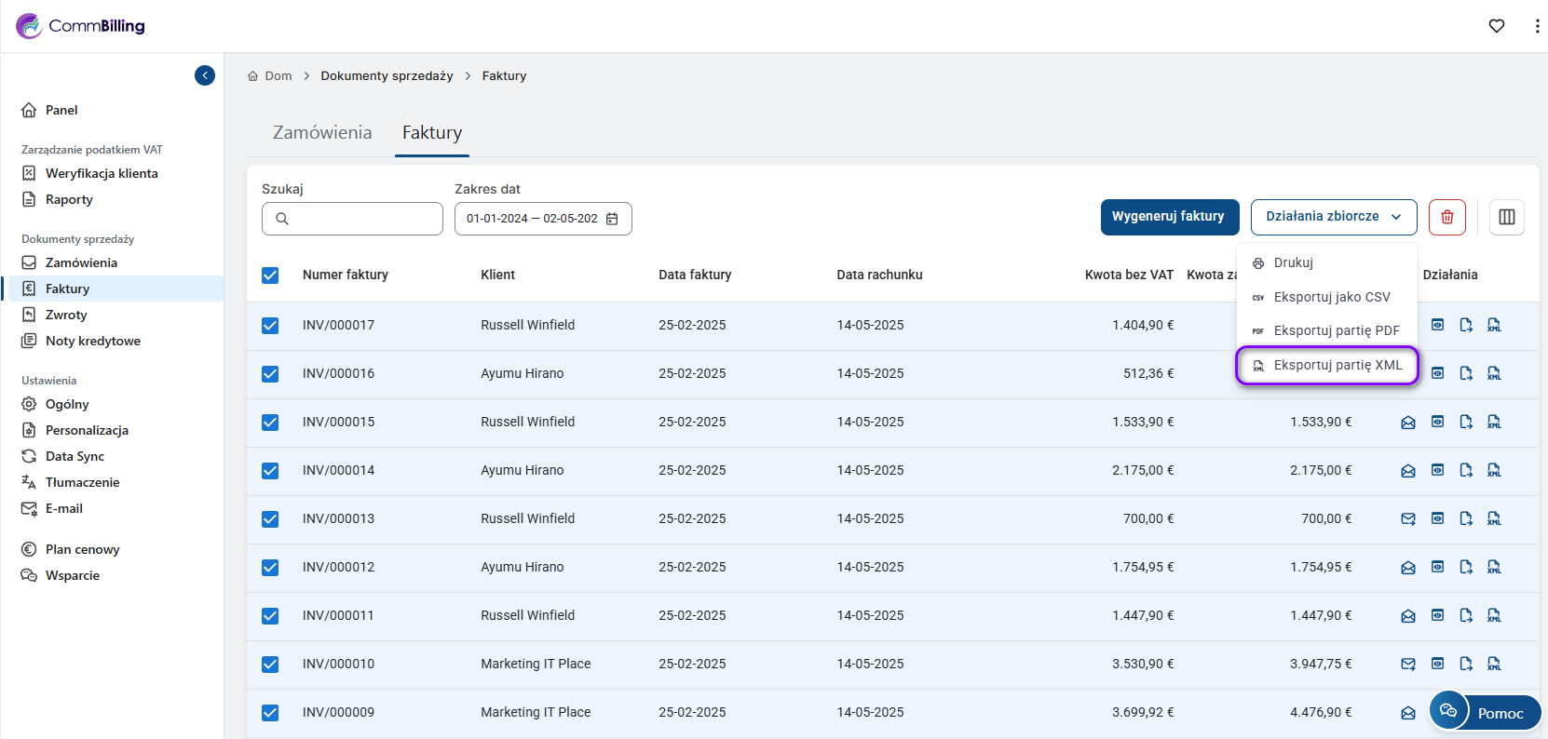The image size is (1548, 739).
Task: Open the Zakres dat date range picker
Action: [x=542, y=219]
